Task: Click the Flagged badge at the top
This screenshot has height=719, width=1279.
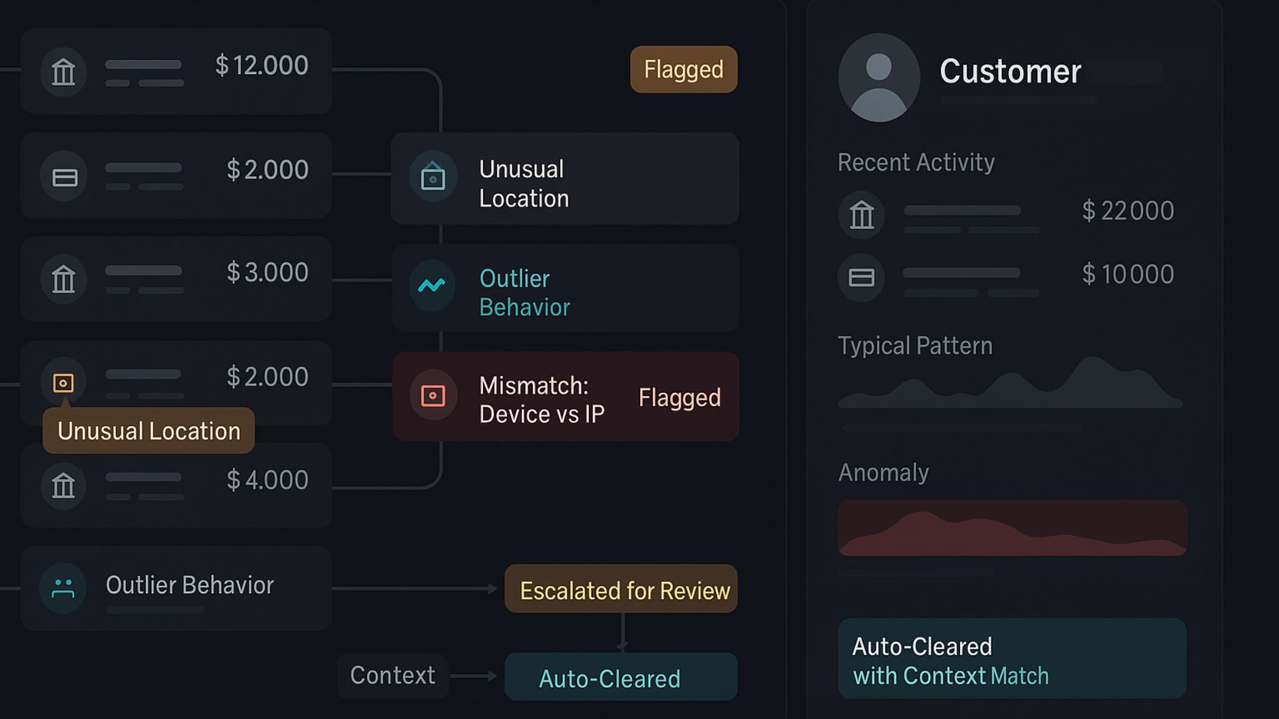Action: tap(683, 69)
